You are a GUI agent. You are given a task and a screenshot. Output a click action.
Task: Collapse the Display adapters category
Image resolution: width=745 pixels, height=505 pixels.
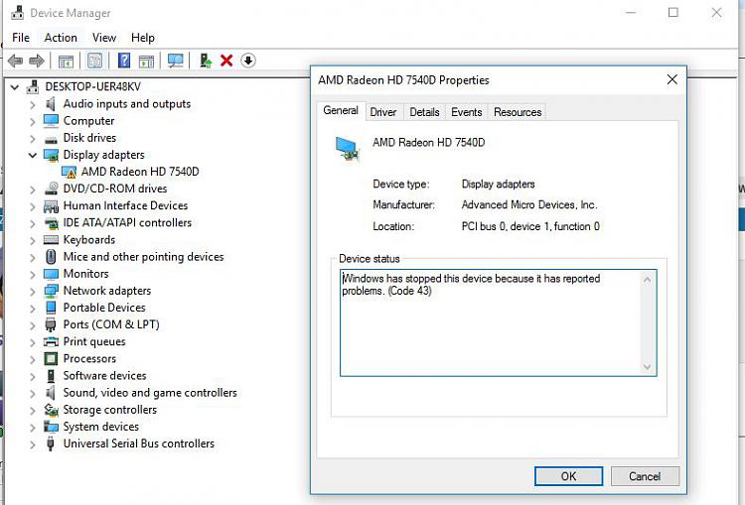click(x=33, y=155)
